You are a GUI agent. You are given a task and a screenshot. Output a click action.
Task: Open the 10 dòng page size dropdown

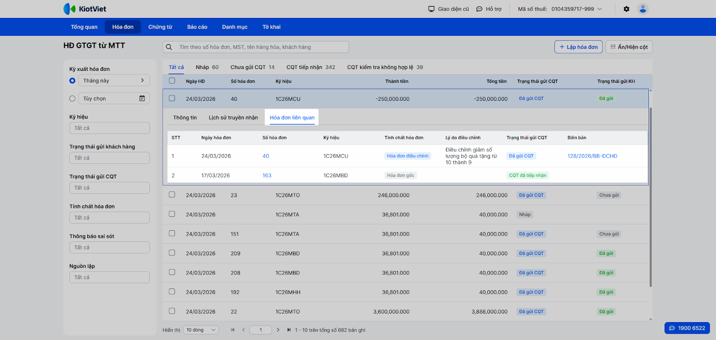coord(201,330)
